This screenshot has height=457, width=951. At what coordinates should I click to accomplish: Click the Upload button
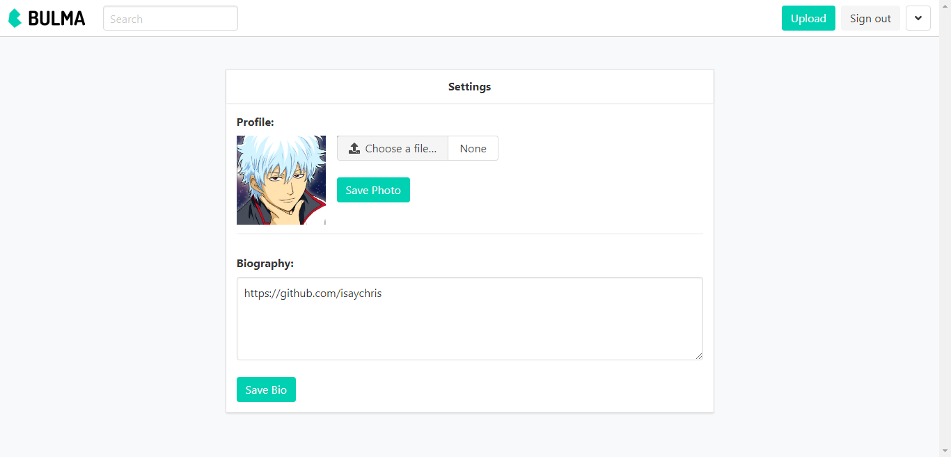[808, 18]
